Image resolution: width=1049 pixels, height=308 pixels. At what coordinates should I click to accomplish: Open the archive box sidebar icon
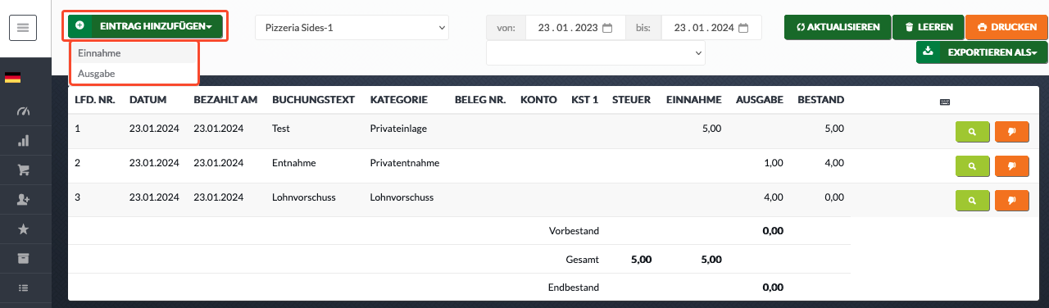click(x=23, y=259)
